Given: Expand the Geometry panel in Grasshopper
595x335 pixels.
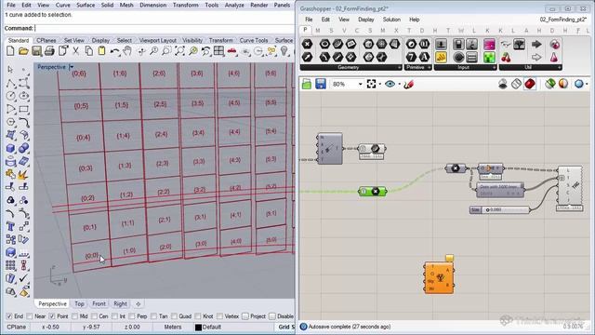Looking at the screenshot, I should [x=399, y=68].
